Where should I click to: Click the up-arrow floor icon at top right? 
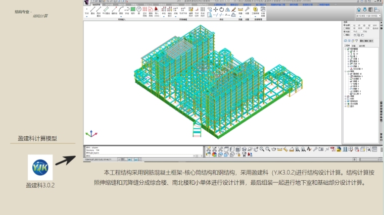359,10
